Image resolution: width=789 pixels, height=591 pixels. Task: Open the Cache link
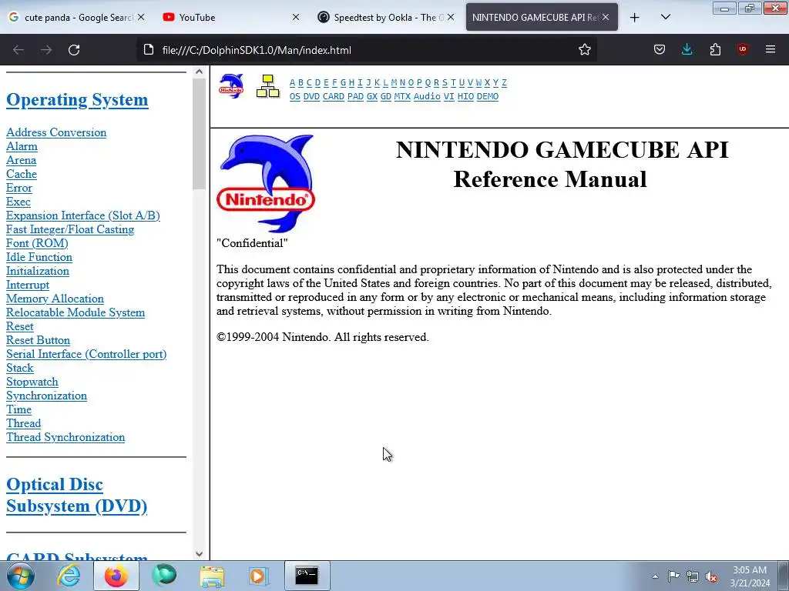click(x=22, y=174)
